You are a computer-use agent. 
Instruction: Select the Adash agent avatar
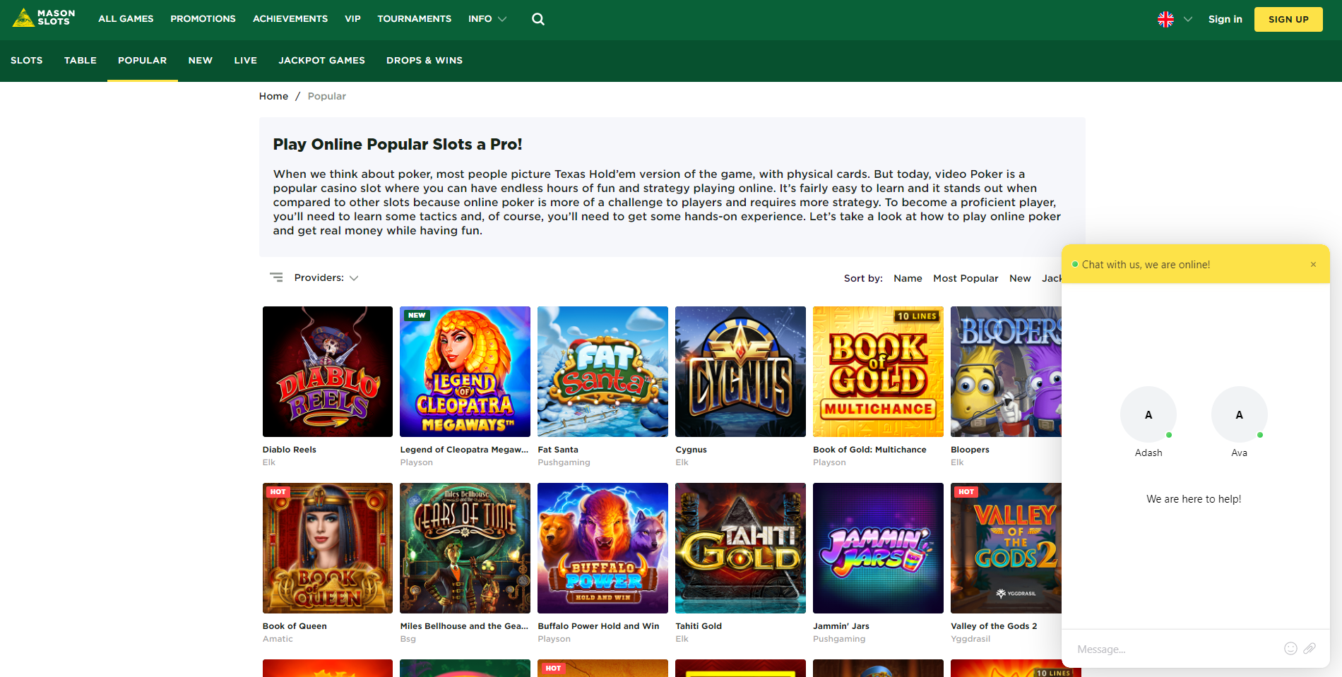click(1148, 414)
